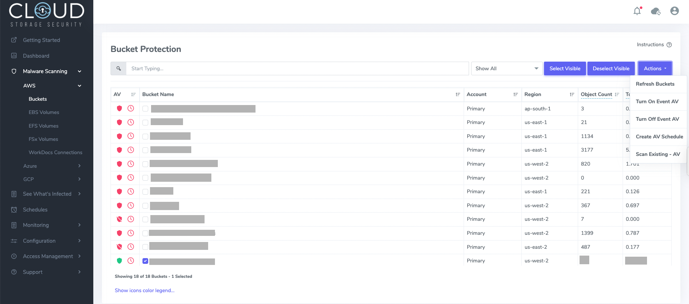Screen dimensions: 689x304
Task: Tick the checkbox for the 1134-object bucket
Action: coord(145,136)
